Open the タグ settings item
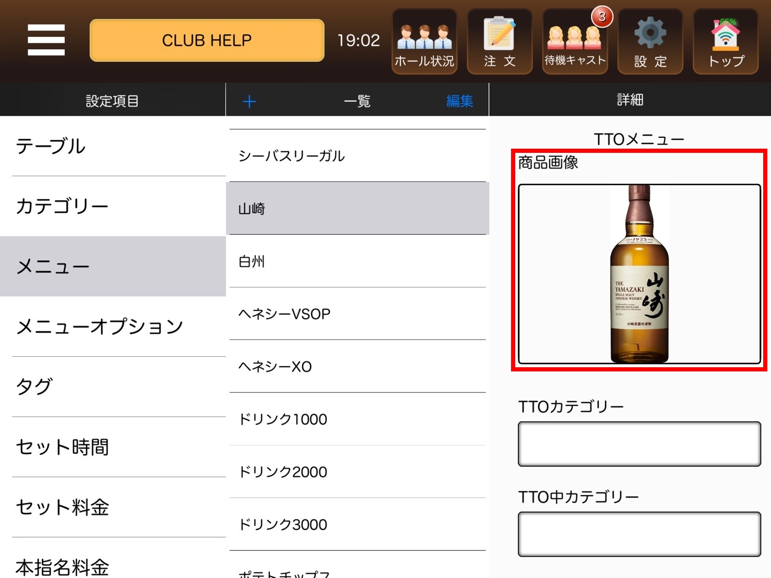 tap(113, 387)
